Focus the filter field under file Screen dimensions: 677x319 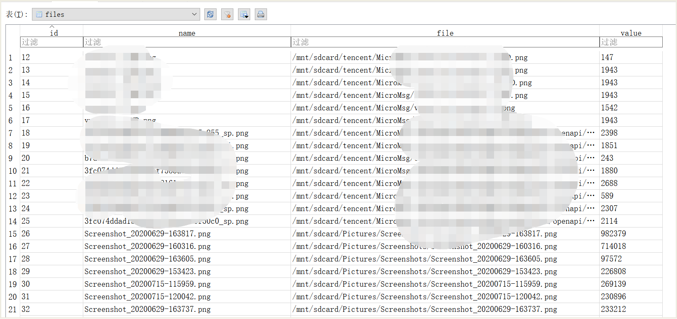(x=445, y=42)
